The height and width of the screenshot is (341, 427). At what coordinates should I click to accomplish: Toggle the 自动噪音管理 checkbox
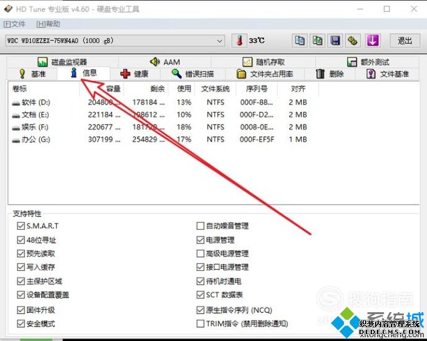pos(200,226)
